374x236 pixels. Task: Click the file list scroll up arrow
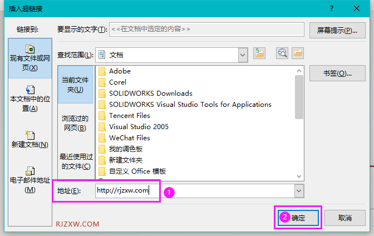pyautogui.click(x=299, y=71)
